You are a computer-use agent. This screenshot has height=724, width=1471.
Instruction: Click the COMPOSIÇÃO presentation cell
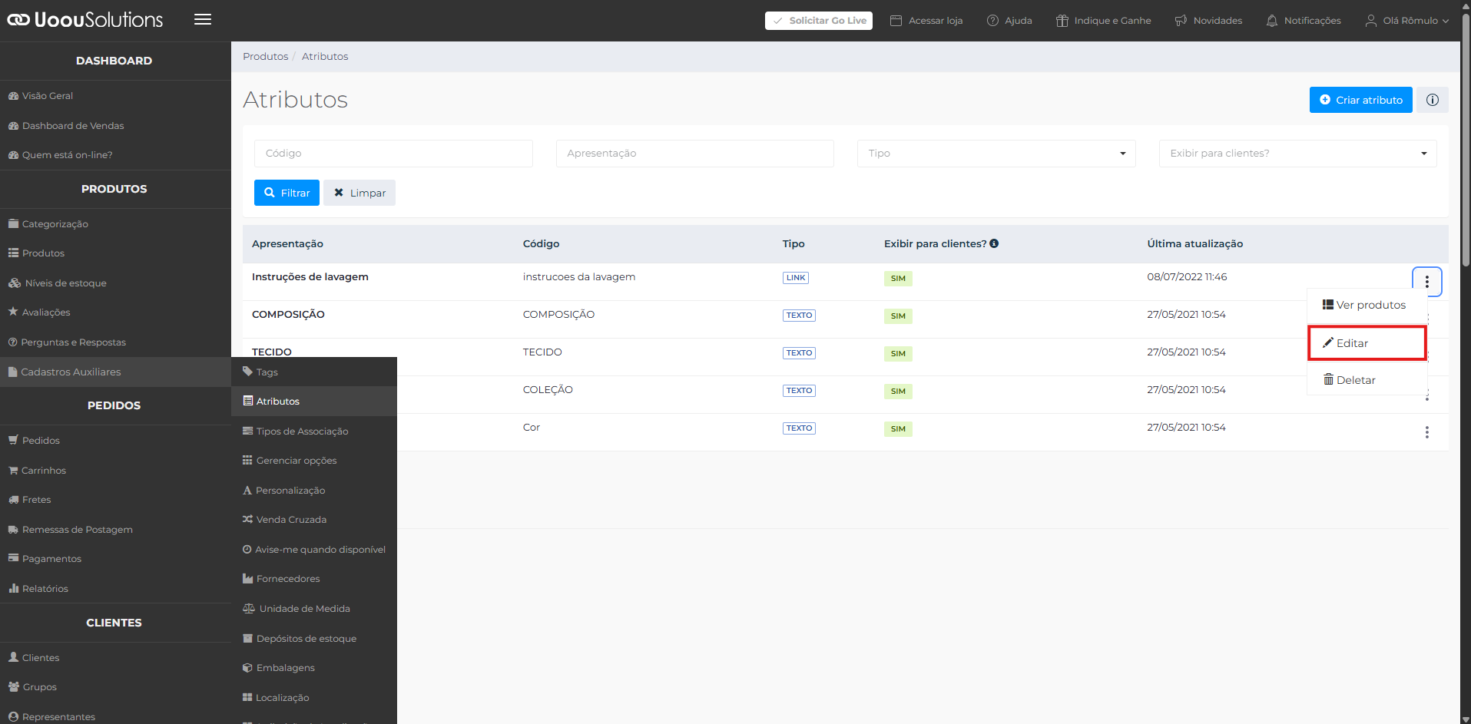click(x=288, y=315)
